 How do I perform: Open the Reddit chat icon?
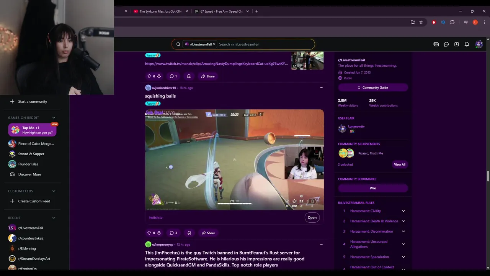tap(446, 44)
